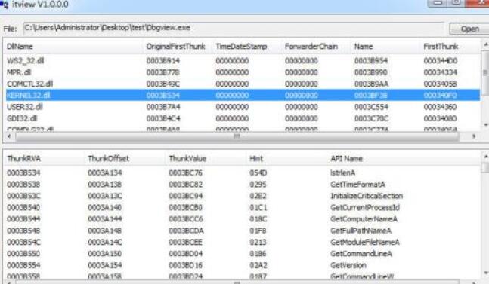Click Hint value 054D
The width and height of the screenshot is (489, 284).
[258, 173]
